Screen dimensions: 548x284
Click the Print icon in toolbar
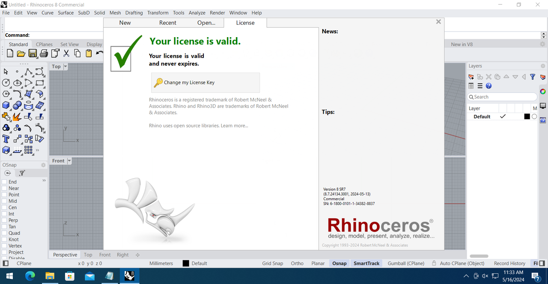tap(44, 53)
